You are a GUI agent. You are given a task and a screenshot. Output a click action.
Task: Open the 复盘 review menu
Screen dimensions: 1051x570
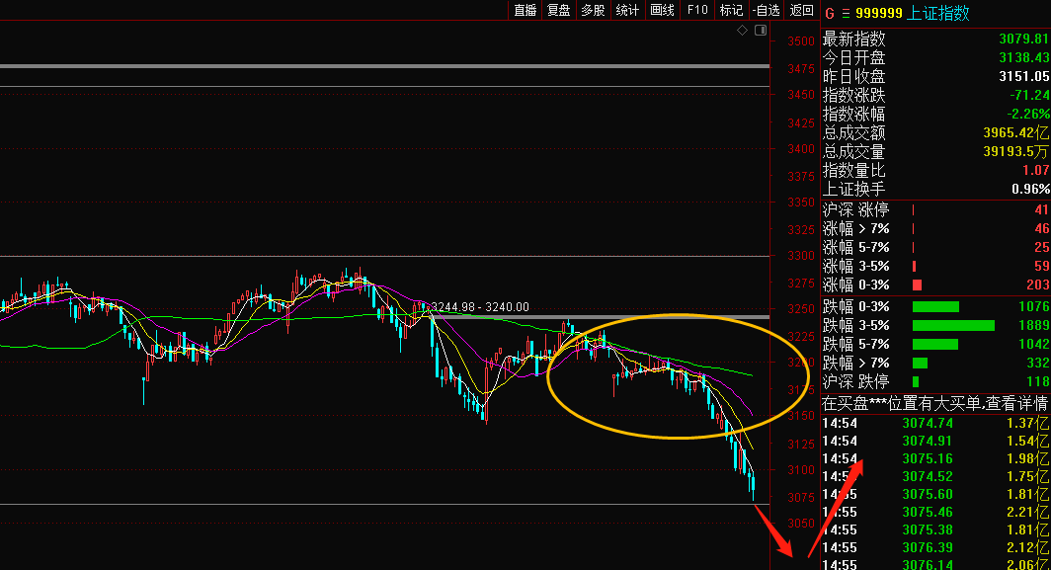point(559,10)
